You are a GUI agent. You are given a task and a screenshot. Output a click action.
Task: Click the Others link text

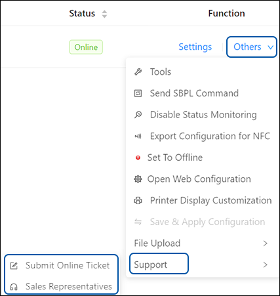coord(247,47)
